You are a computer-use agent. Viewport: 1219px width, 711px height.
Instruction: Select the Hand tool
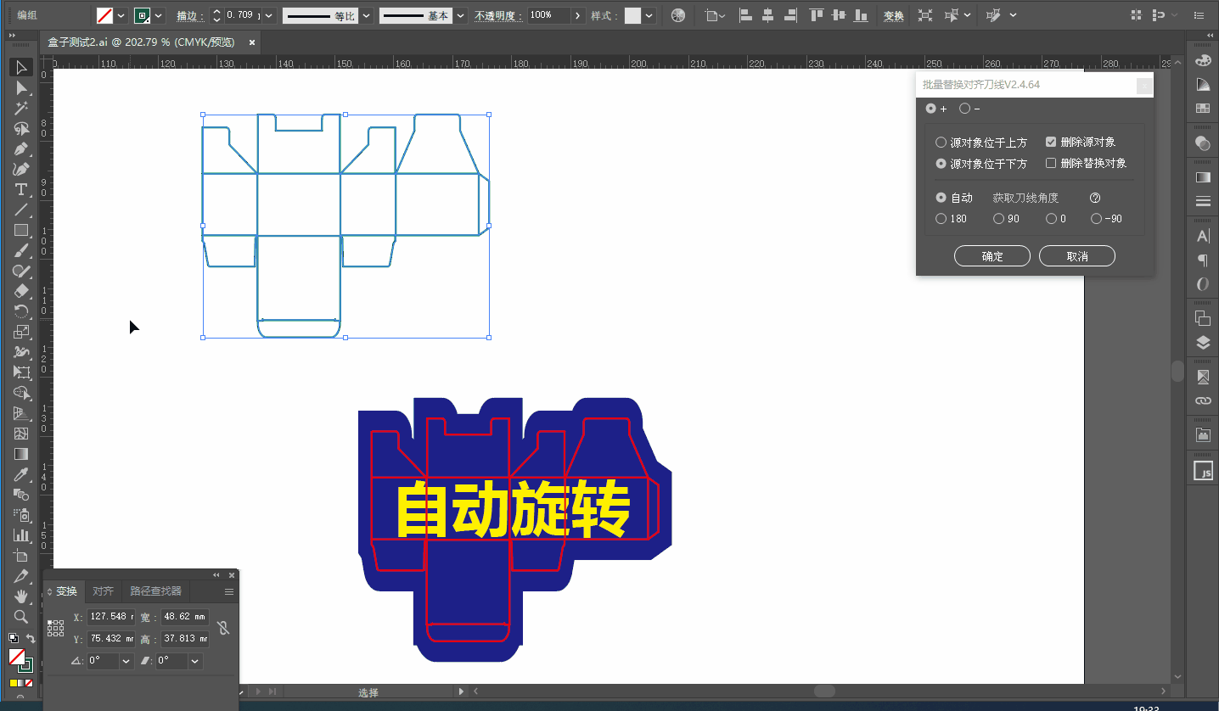click(x=21, y=596)
